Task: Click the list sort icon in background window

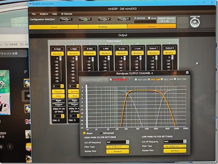Action: click(26, 72)
